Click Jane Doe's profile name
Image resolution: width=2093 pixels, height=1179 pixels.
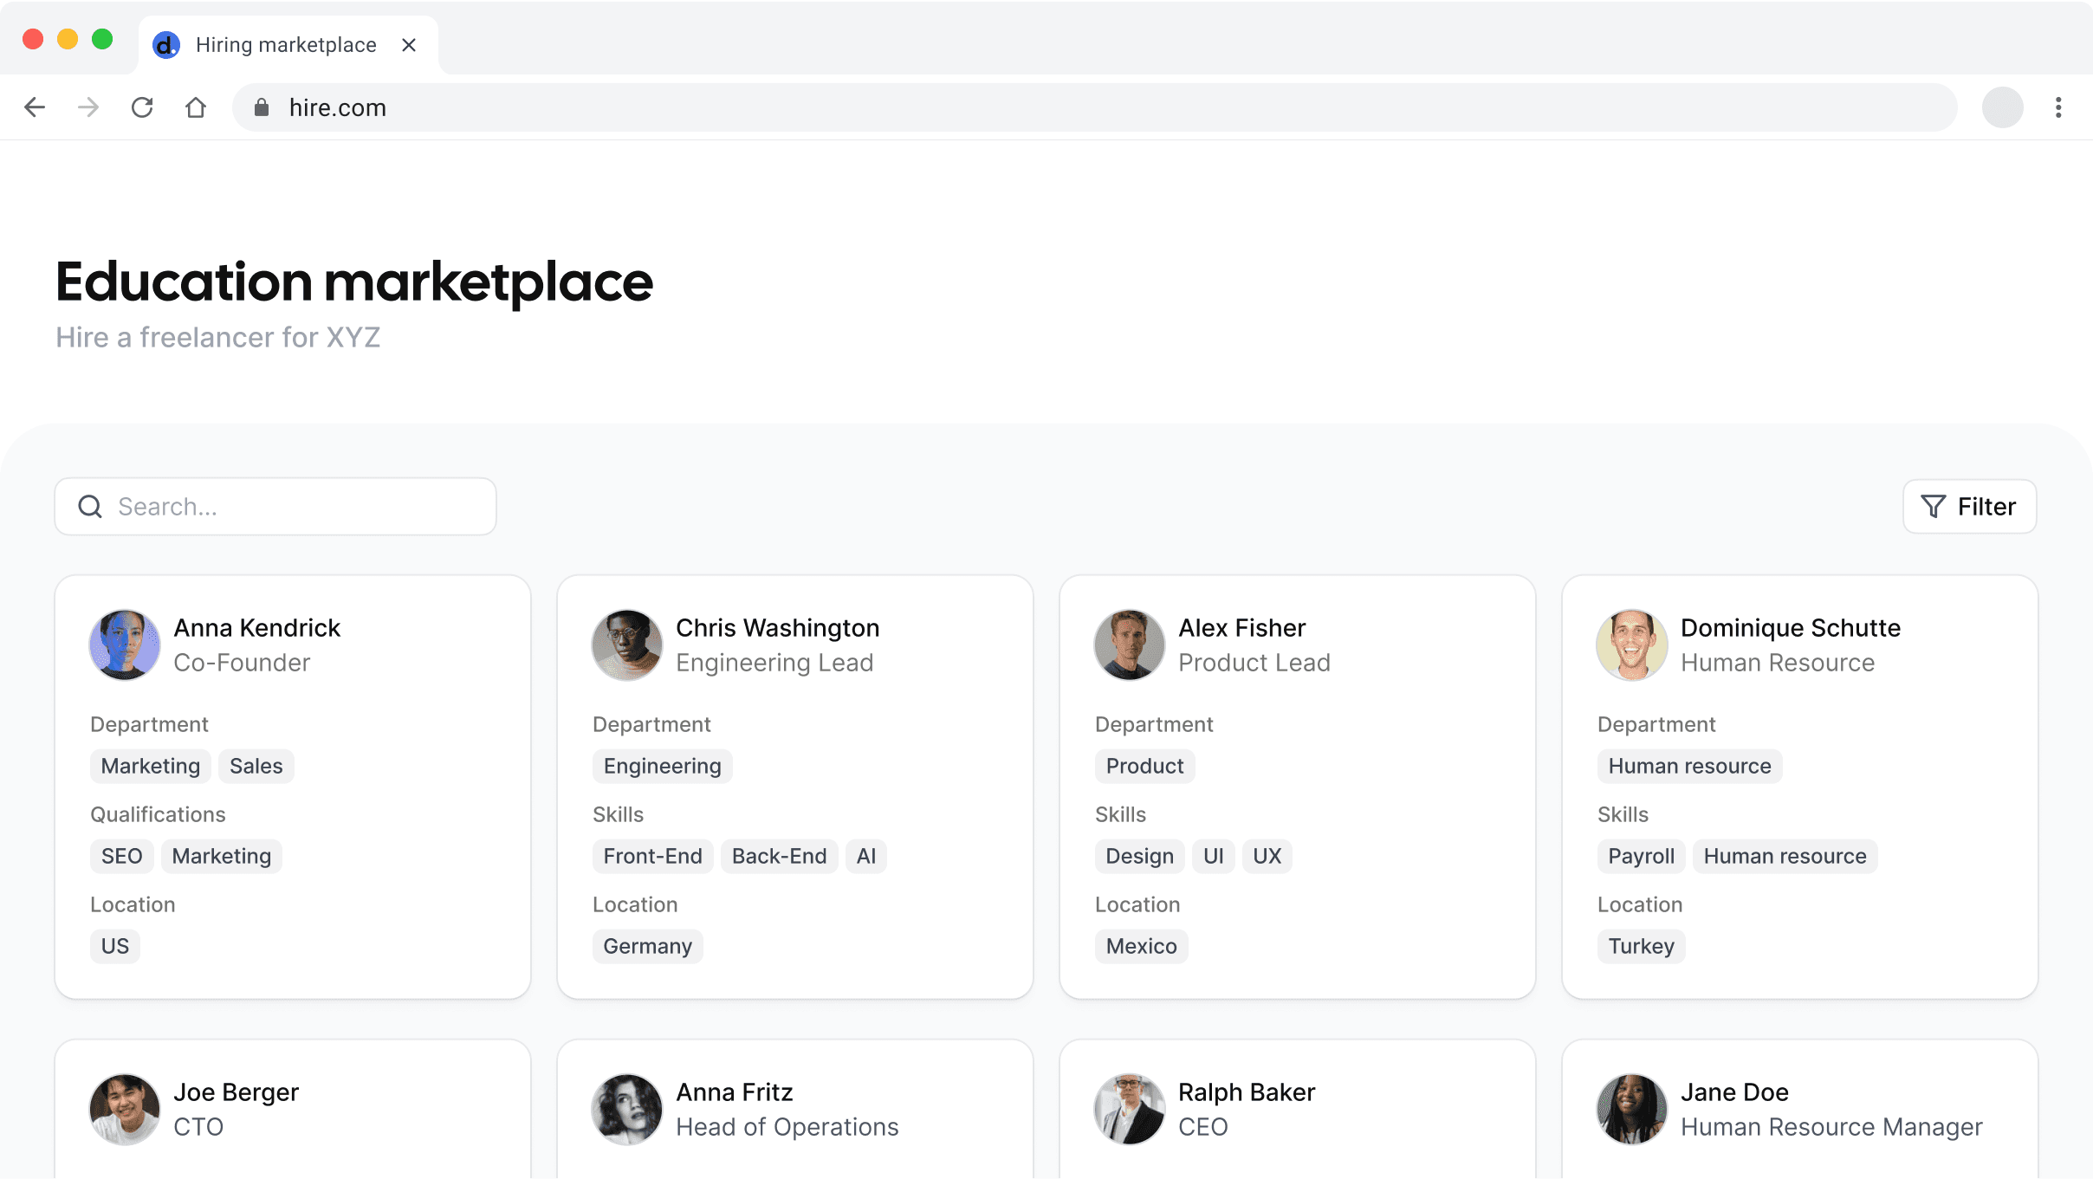pyautogui.click(x=1734, y=1092)
